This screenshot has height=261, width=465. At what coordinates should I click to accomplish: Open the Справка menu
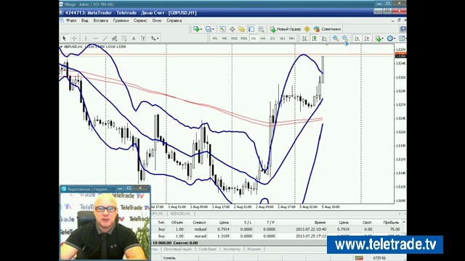[x=174, y=20]
